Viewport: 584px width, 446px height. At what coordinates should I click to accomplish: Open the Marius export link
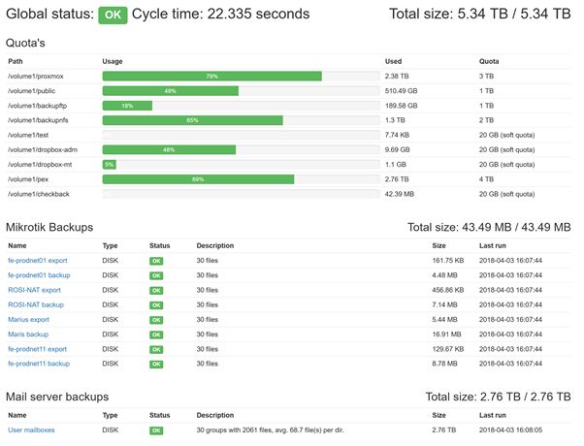point(28,319)
